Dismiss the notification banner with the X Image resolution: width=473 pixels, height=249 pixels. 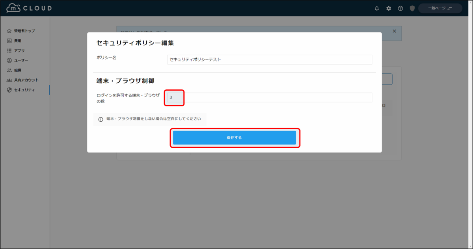tap(394, 31)
